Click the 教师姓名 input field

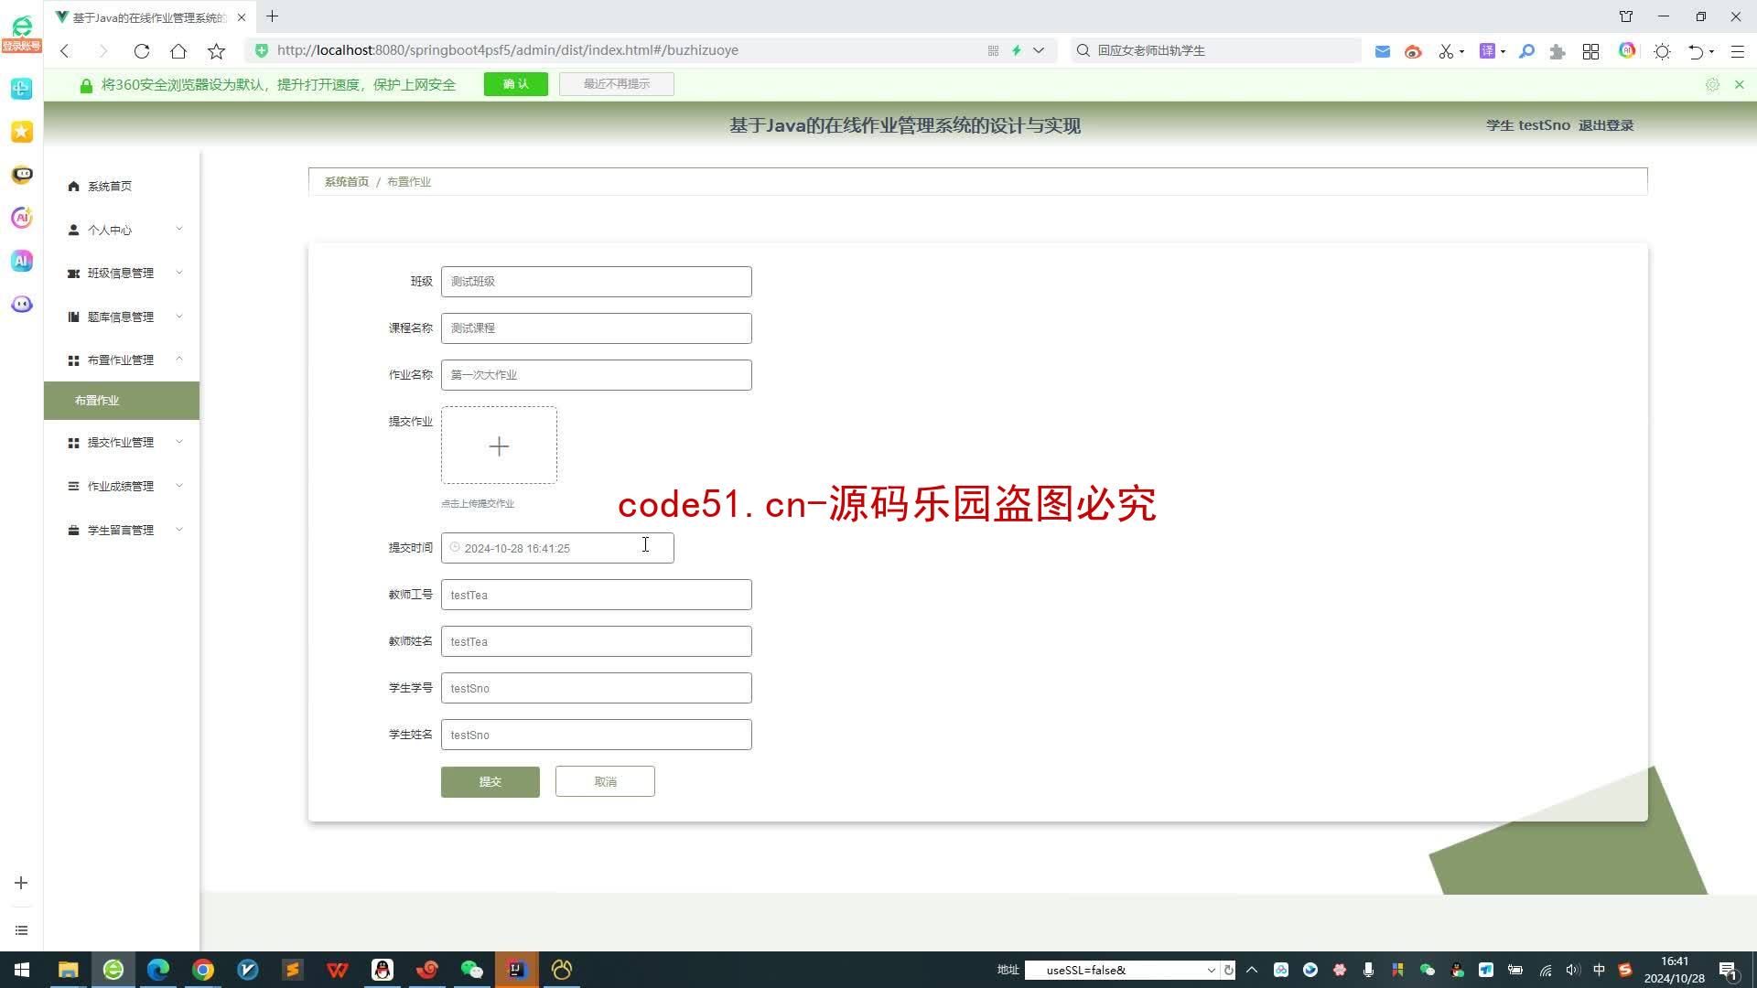tap(597, 641)
